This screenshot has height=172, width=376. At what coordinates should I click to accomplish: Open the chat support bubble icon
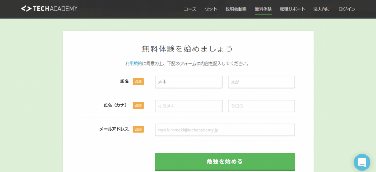362,162
